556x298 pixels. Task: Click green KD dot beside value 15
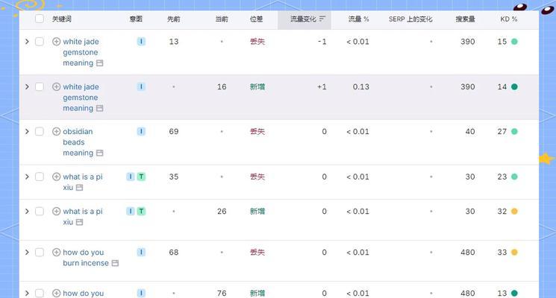(514, 42)
